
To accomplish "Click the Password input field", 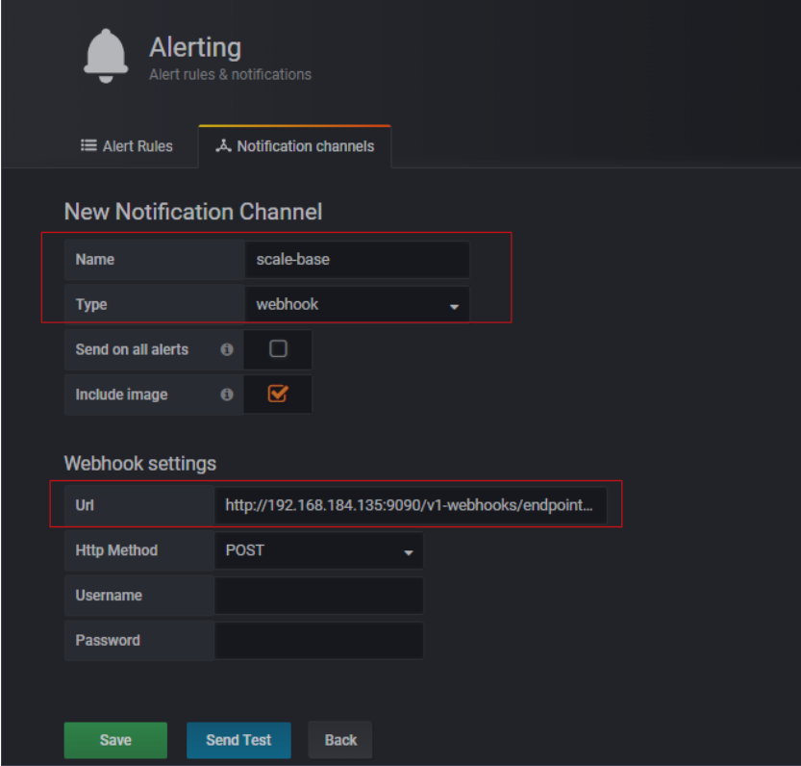I will tap(318, 641).
